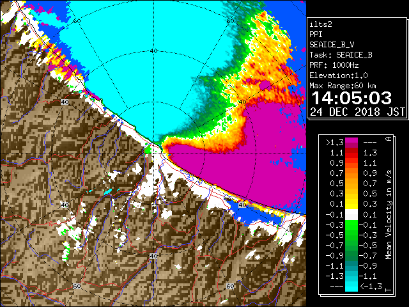The height and width of the screenshot is (307, 409).
Task: Select the 'SEAICE_B_V' product name text
Action: tap(332, 45)
